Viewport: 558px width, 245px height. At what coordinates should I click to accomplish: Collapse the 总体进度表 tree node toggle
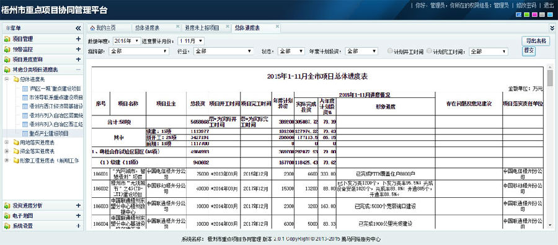[6, 79]
